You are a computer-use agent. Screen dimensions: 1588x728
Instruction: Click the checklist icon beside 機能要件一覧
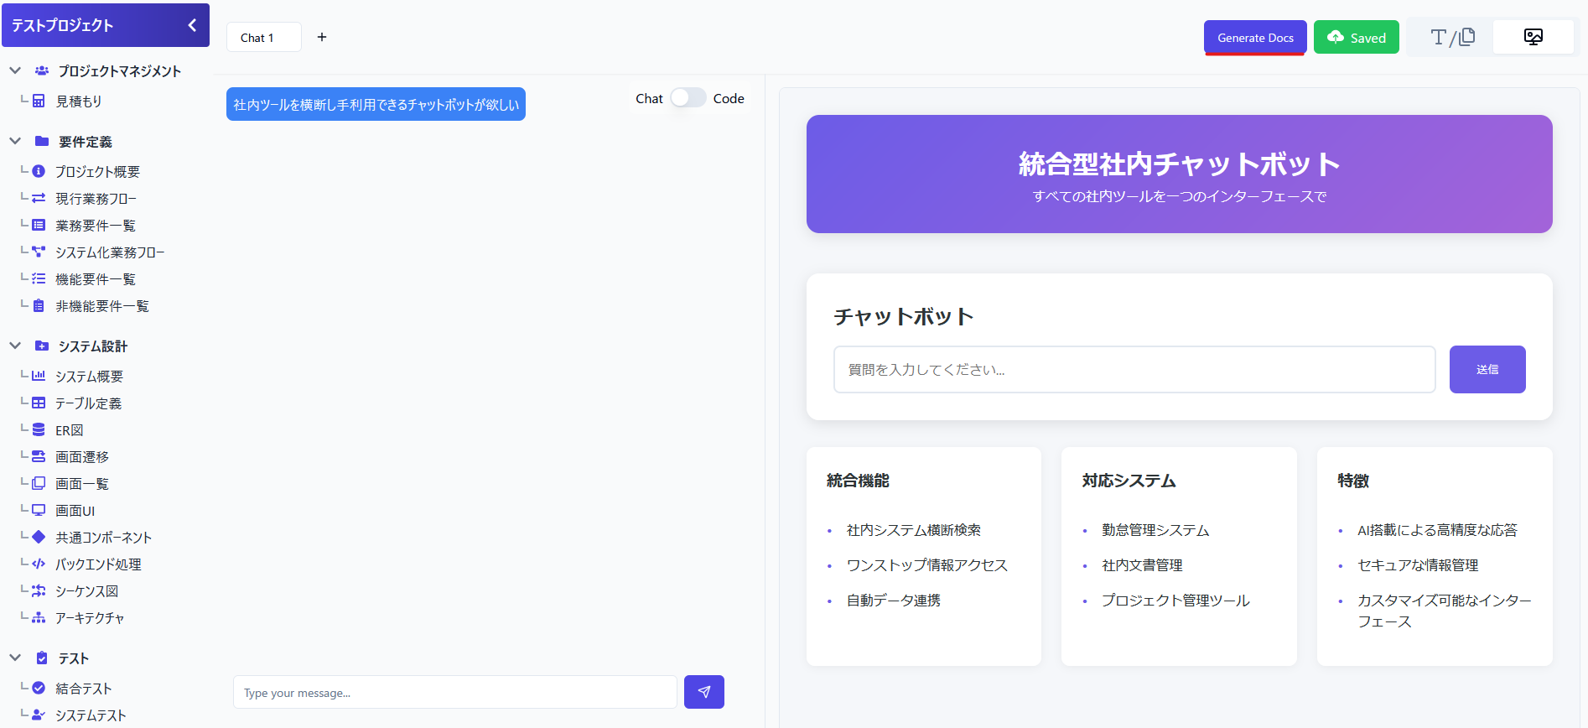click(39, 278)
